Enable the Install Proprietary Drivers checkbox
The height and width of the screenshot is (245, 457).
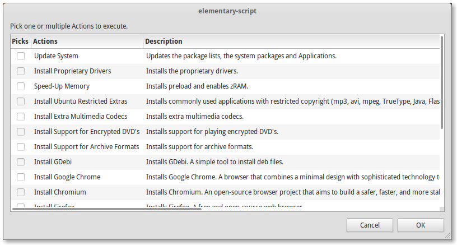(x=21, y=71)
